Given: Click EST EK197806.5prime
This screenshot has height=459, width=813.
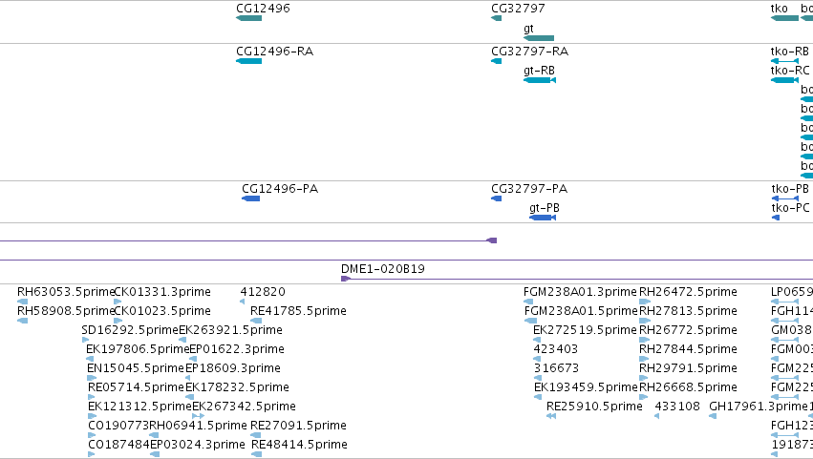Looking at the screenshot, I should tap(138, 349).
